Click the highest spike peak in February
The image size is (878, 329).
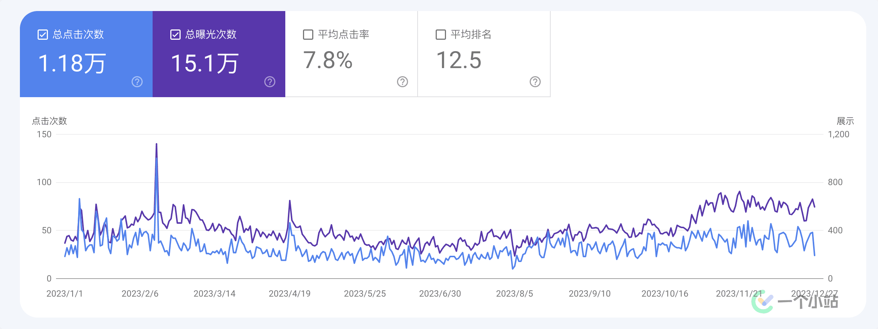click(x=156, y=145)
